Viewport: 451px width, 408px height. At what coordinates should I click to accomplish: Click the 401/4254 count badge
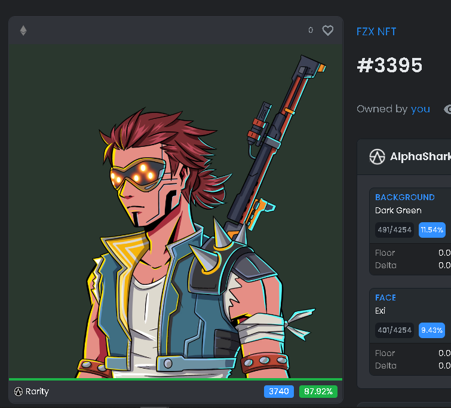click(x=394, y=330)
